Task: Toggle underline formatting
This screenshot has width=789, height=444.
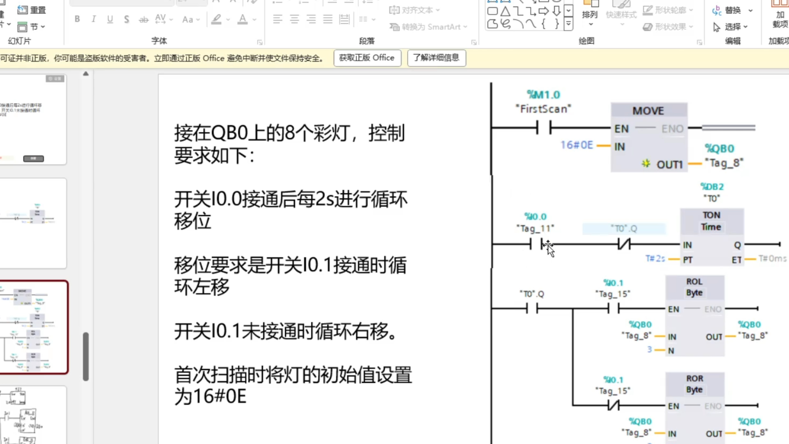Action: 110,19
